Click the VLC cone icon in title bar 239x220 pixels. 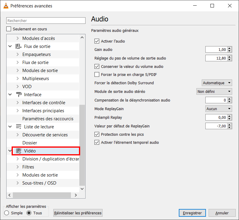tap(6, 6)
